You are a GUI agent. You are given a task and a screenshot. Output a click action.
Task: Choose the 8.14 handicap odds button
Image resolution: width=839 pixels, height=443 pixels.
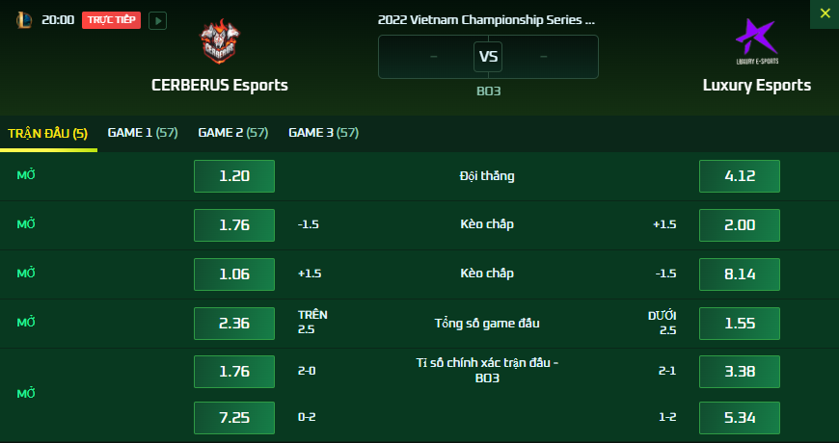click(x=740, y=274)
